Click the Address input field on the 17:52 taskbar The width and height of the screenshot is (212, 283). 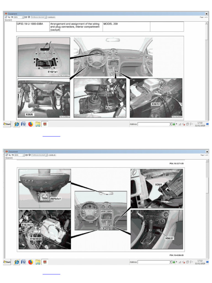tap(153, 262)
